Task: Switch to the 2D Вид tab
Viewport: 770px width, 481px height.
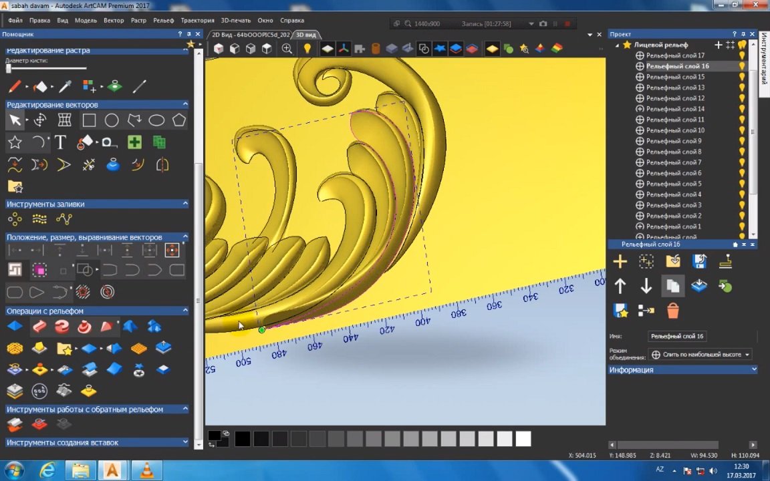Action: [250, 35]
